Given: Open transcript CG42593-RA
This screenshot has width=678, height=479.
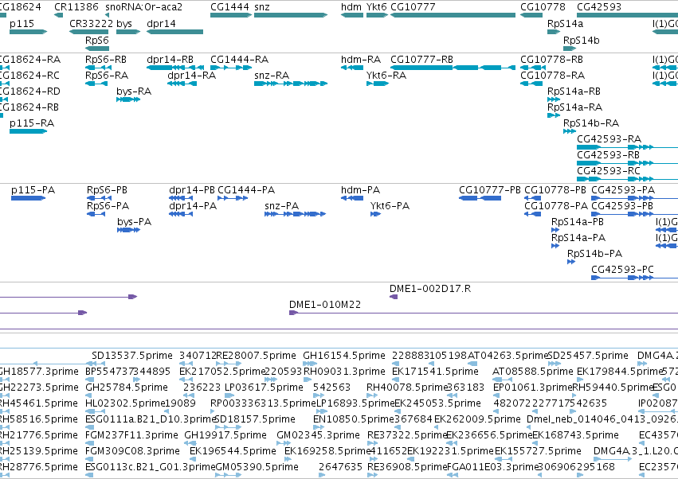Looking at the screenshot, I should (x=628, y=147).
